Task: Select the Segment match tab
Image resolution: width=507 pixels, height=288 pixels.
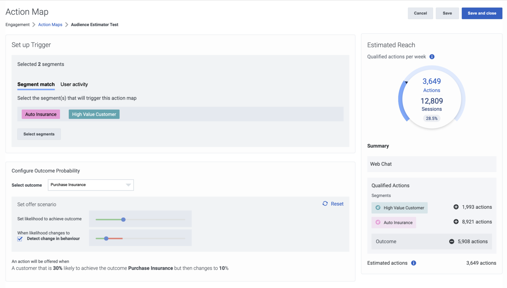Action: (36, 84)
